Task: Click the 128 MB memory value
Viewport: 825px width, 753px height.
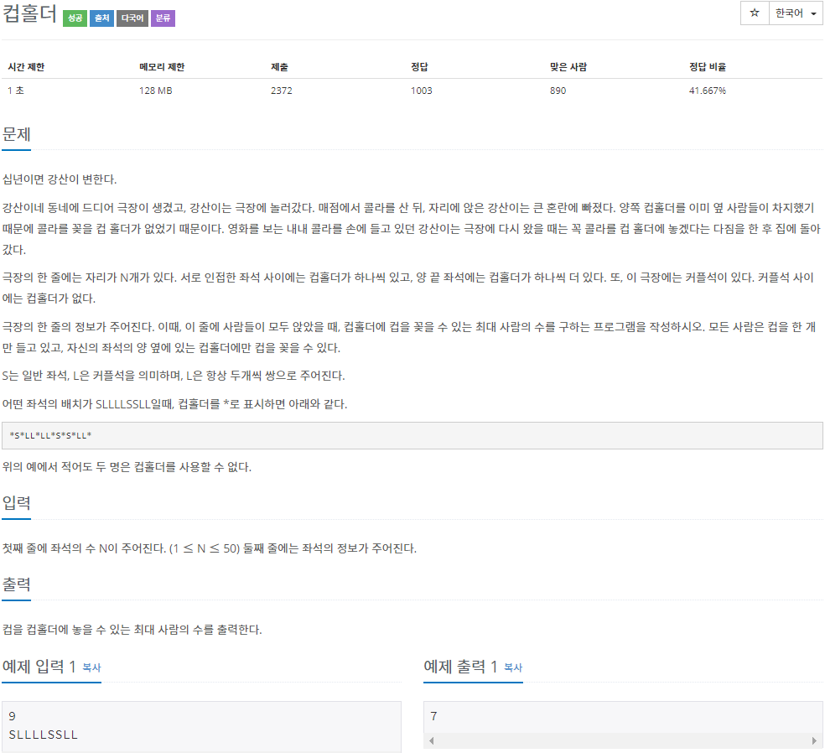Action: point(156,91)
